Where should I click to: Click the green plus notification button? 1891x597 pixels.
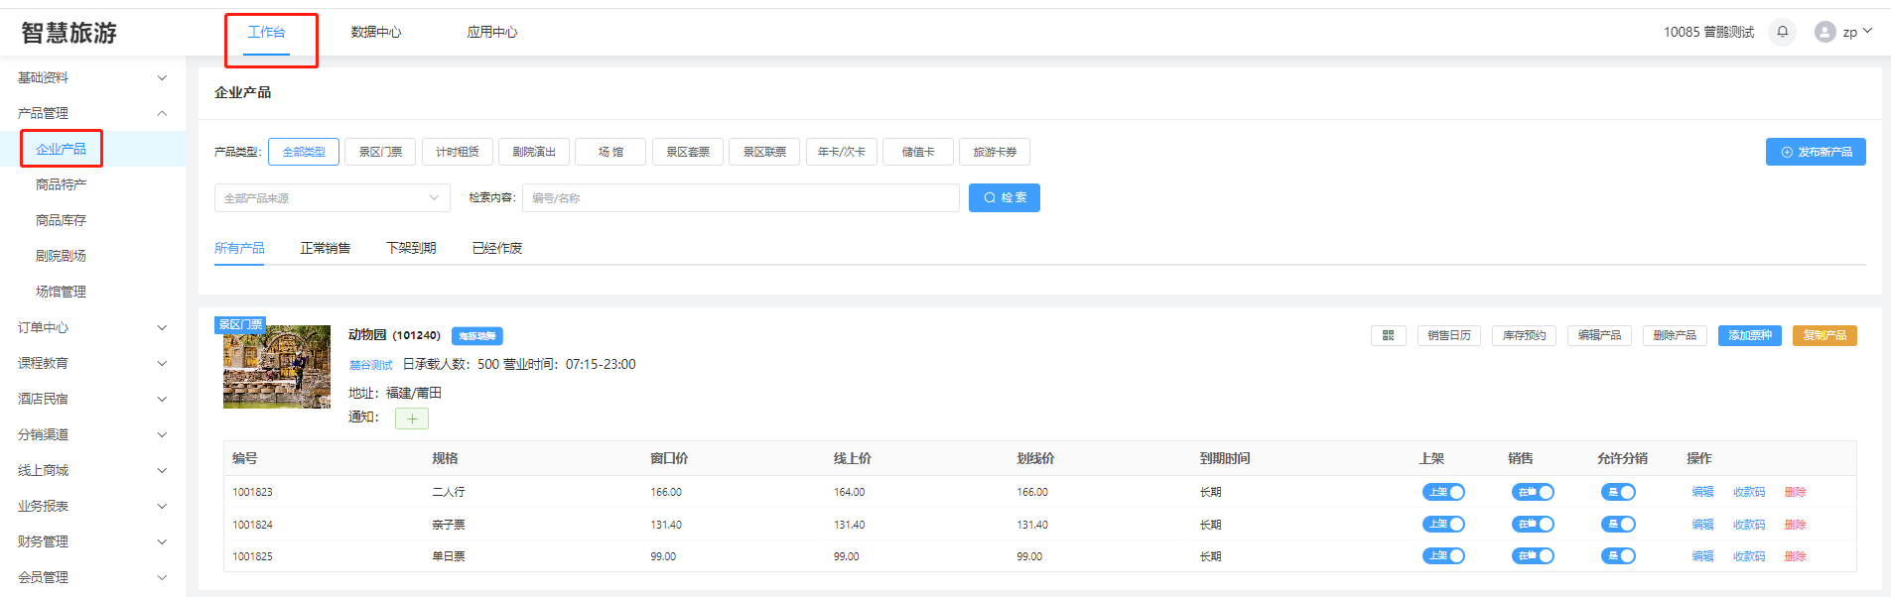pyautogui.click(x=411, y=418)
